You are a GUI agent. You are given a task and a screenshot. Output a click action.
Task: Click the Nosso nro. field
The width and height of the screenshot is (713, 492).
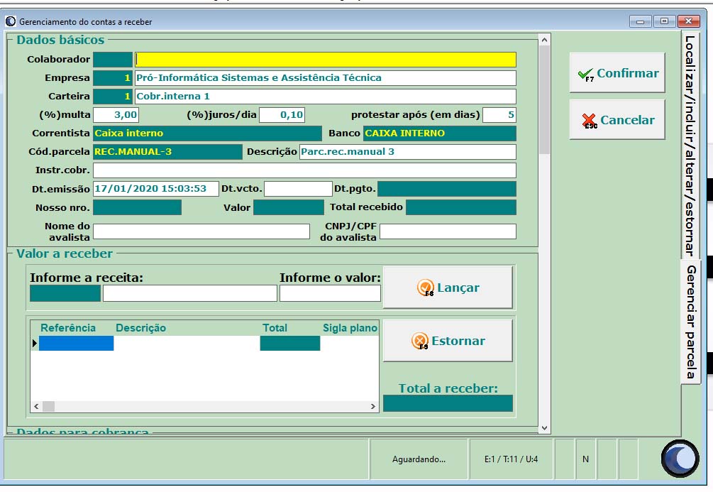(138, 207)
